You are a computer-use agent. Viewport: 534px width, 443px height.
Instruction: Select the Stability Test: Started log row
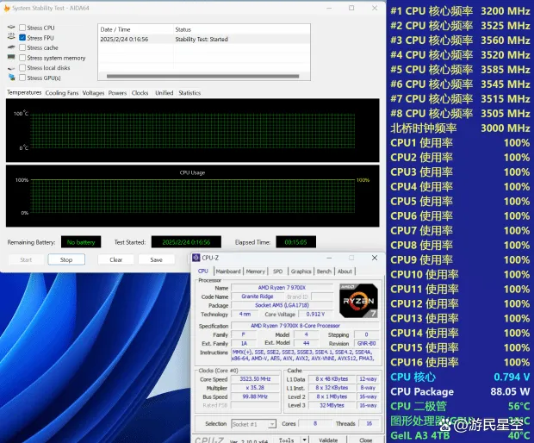pos(204,39)
